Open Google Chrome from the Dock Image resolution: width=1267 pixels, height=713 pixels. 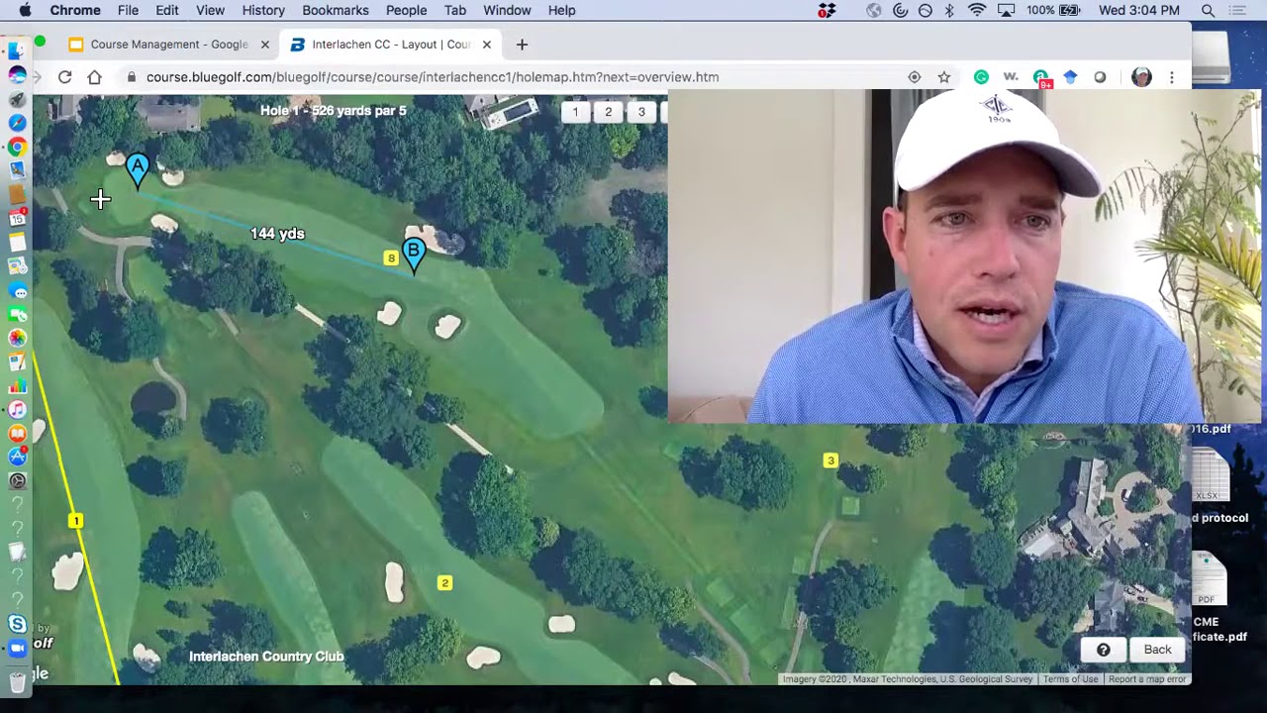(x=17, y=147)
